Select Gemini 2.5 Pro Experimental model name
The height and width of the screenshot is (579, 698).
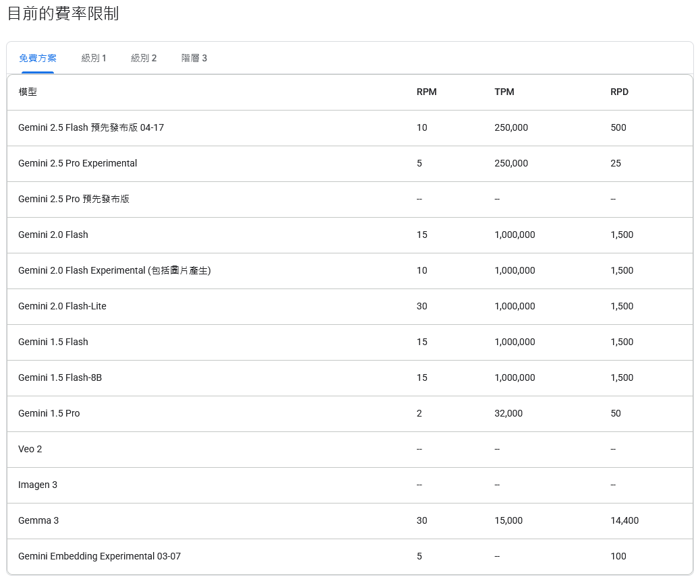[78, 163]
